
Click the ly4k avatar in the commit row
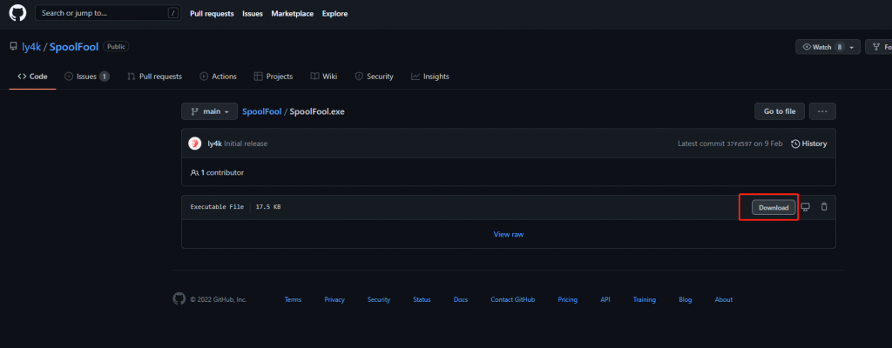[198, 144]
